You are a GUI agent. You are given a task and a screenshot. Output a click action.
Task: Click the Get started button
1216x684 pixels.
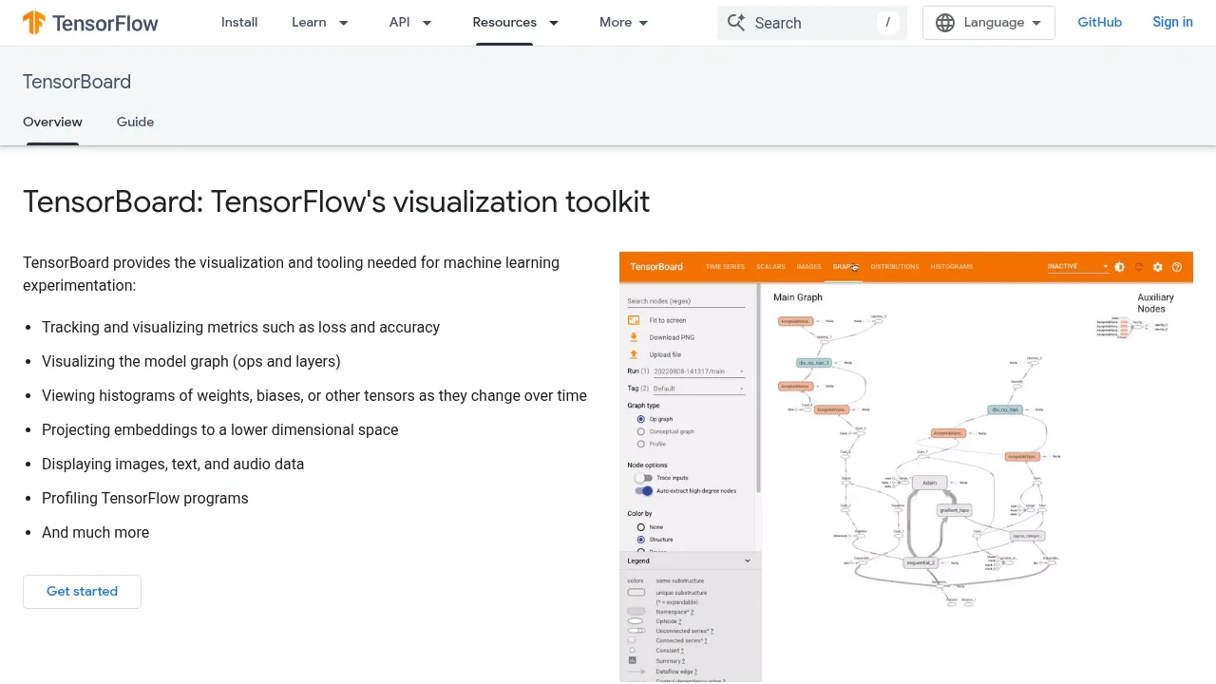click(x=82, y=591)
